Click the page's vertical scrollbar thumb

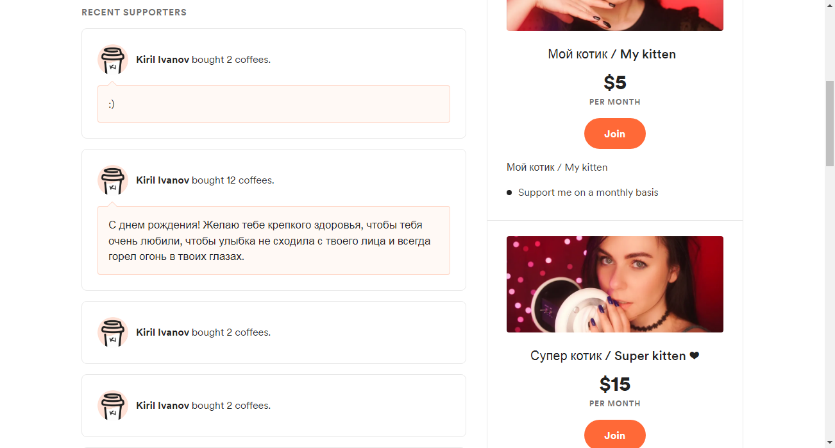[829, 122]
